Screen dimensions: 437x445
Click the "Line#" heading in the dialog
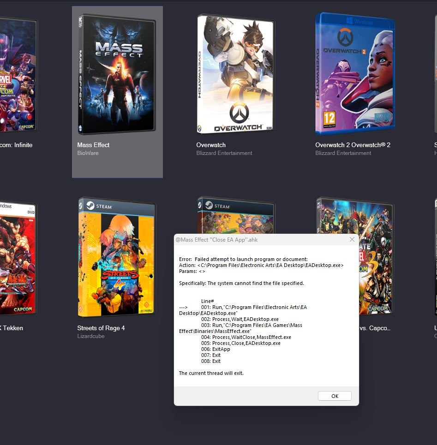(x=207, y=301)
